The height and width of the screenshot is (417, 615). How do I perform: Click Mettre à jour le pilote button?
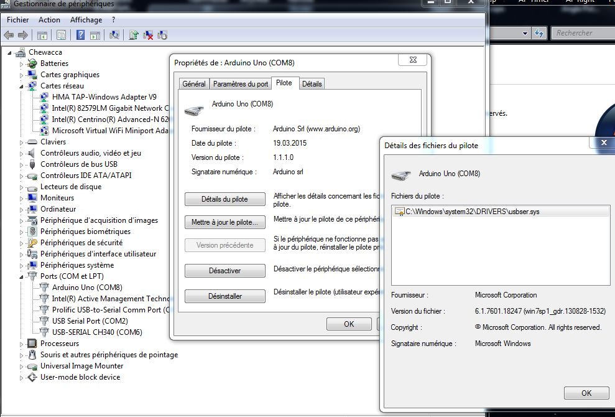click(x=224, y=222)
